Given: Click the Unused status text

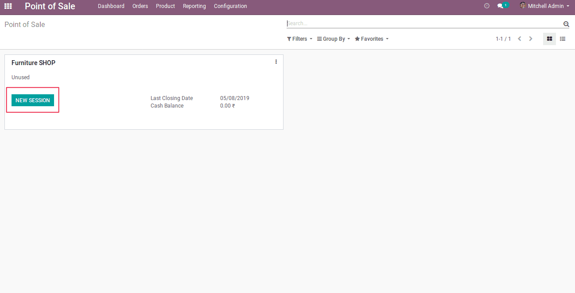Looking at the screenshot, I should (x=20, y=77).
